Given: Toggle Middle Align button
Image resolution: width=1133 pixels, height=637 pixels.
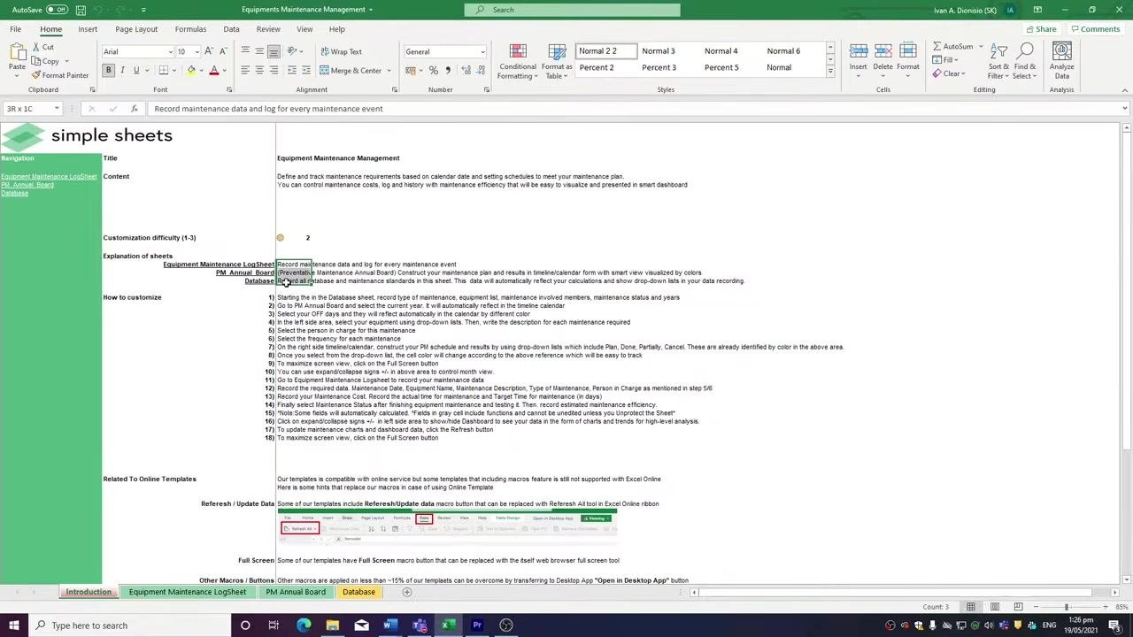Looking at the screenshot, I should [x=259, y=51].
